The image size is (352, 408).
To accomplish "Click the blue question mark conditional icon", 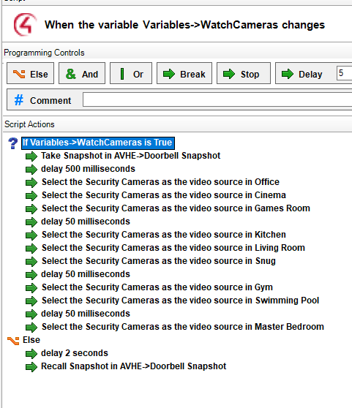I will click(12, 143).
